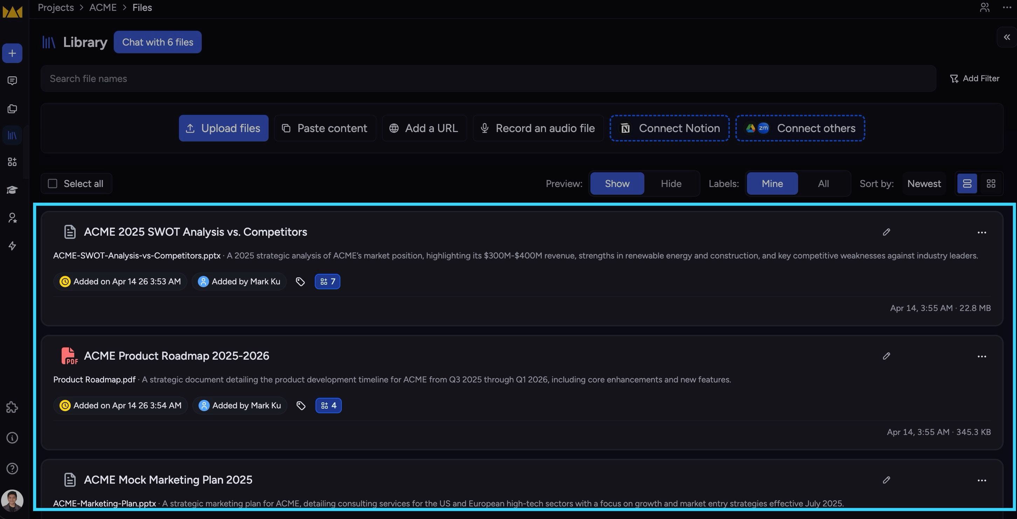Click Added on Apr 14 26 3:53 AM

pyautogui.click(x=120, y=282)
